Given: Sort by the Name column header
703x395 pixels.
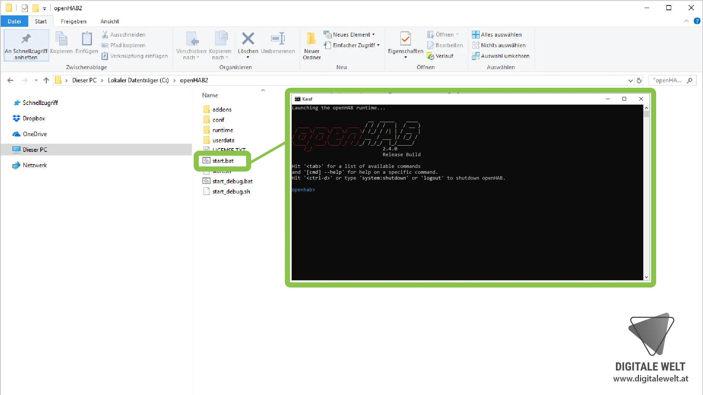Looking at the screenshot, I should click(210, 95).
